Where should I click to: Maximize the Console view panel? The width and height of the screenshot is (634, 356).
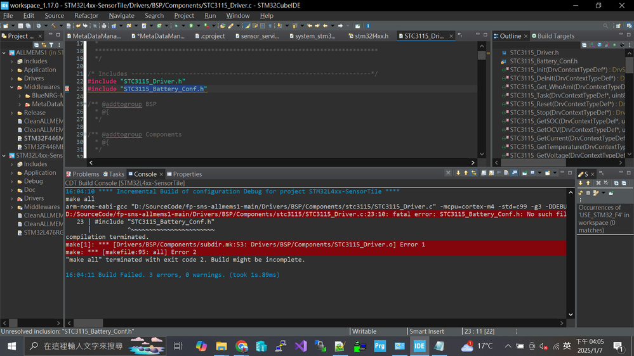pos(570,173)
